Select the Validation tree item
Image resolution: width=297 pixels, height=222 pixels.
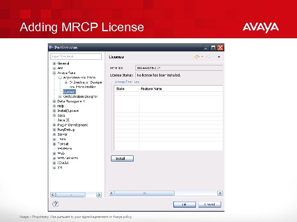[x=65, y=148]
